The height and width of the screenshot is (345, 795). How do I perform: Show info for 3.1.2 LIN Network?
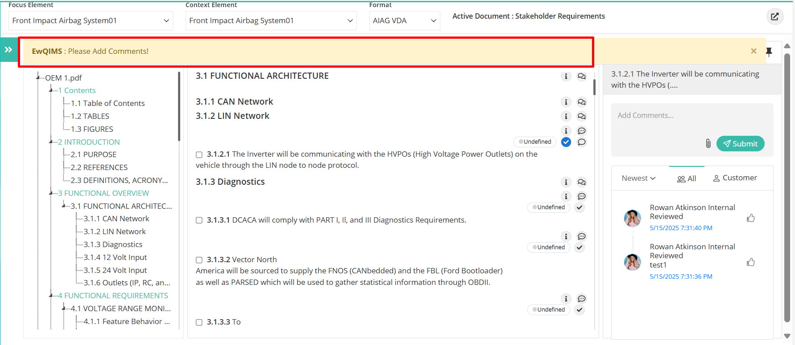coord(566,116)
